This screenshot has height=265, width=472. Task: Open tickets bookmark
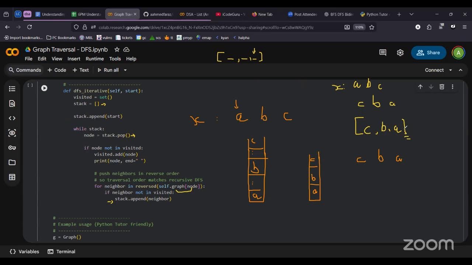[x=124, y=38]
